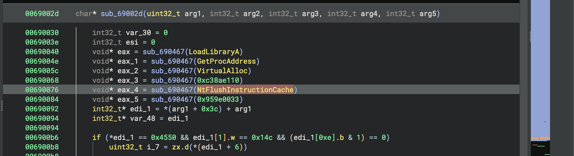Select variable eax_5 declaration
This screenshot has height=156, width=574.
click(x=128, y=99)
